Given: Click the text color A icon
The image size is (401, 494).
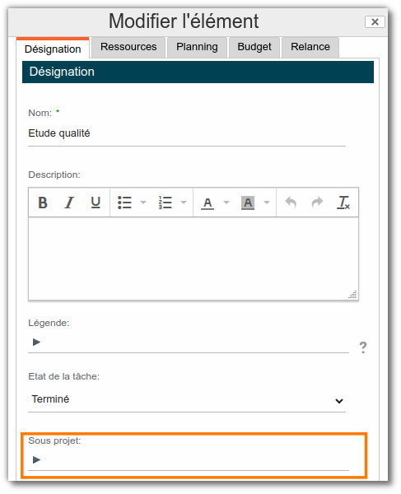Looking at the screenshot, I should pos(207,203).
